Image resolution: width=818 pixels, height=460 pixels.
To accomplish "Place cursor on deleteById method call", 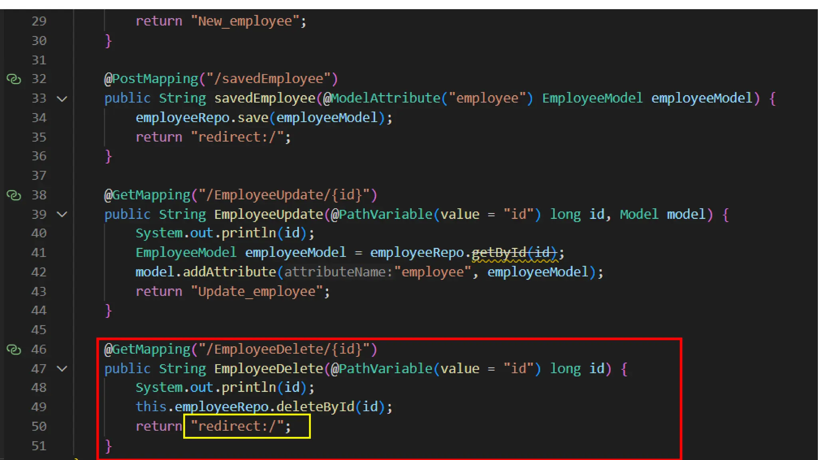I will click(315, 407).
